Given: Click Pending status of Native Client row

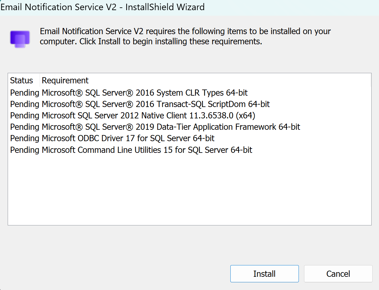Looking at the screenshot, I should (x=25, y=116).
